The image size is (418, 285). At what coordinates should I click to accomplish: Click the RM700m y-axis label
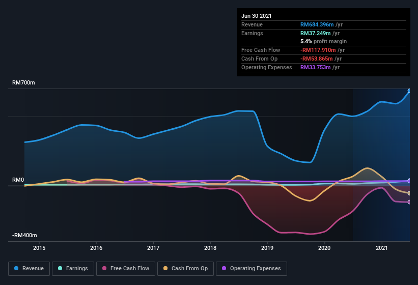click(23, 82)
